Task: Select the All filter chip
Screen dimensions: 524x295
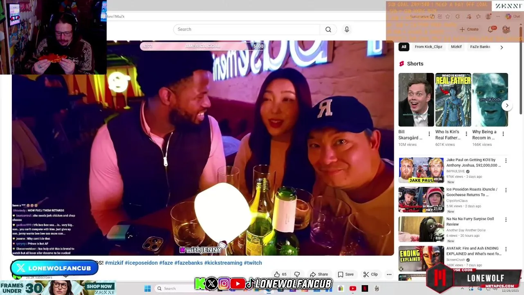Action: [404, 47]
